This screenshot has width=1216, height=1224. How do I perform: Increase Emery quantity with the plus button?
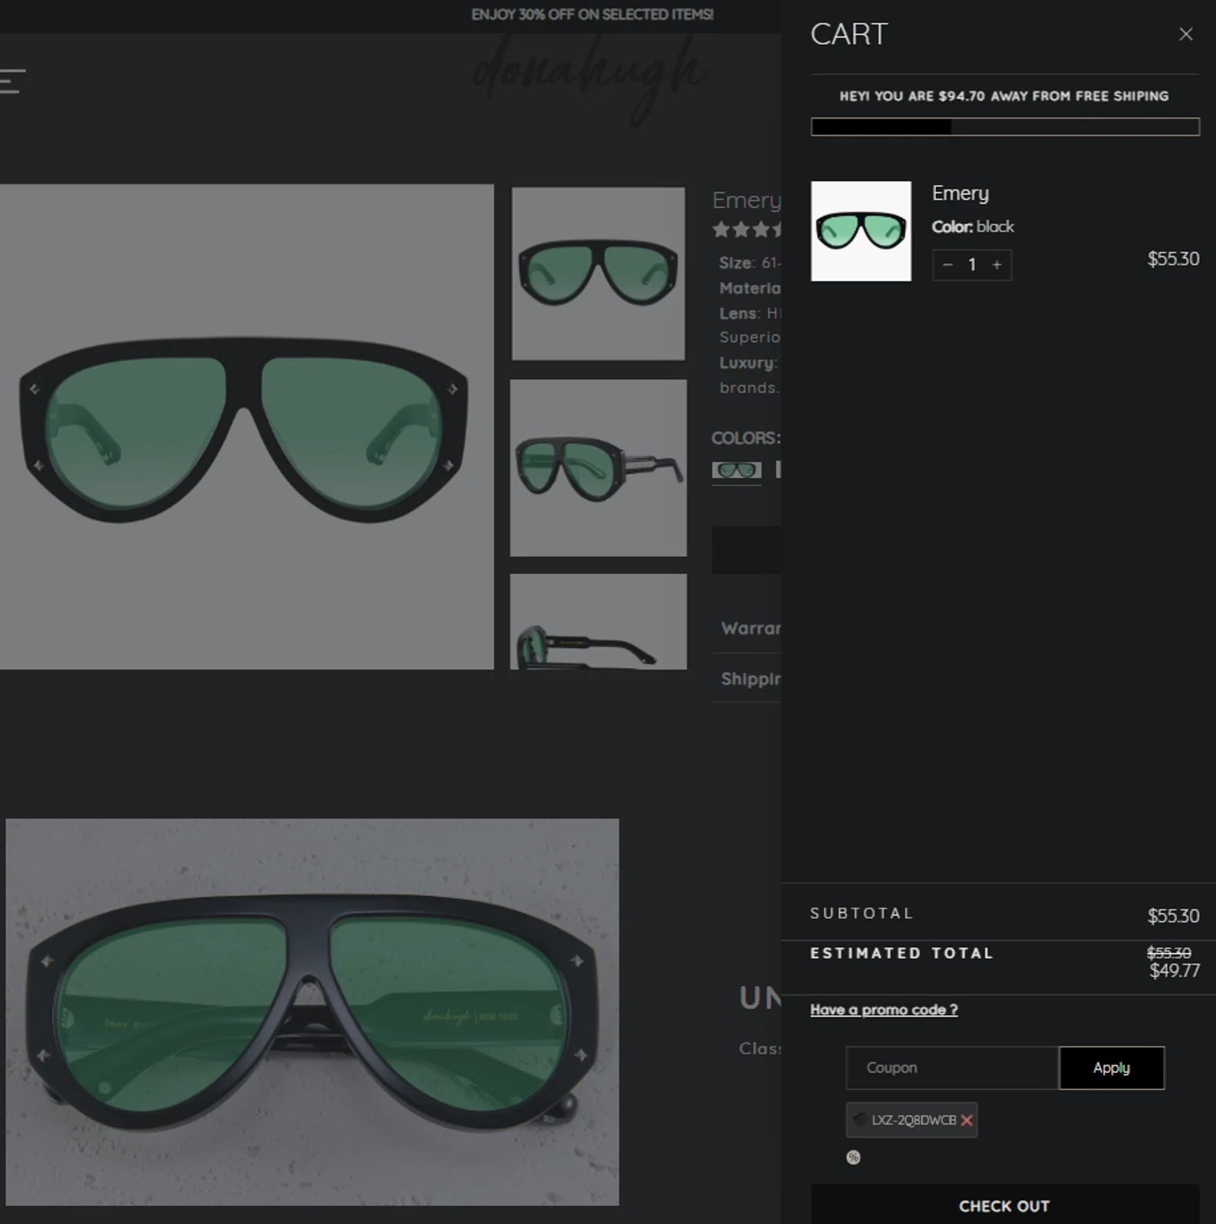996,265
